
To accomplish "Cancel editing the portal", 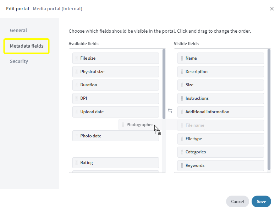I will click(x=237, y=202).
